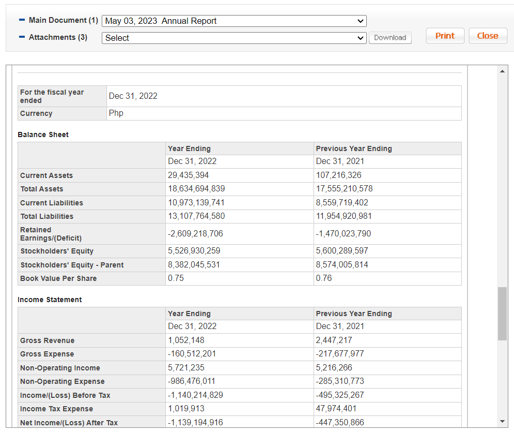Select Non-Operating Expense value -986,476,011
The width and height of the screenshot is (514, 432).
point(192,381)
